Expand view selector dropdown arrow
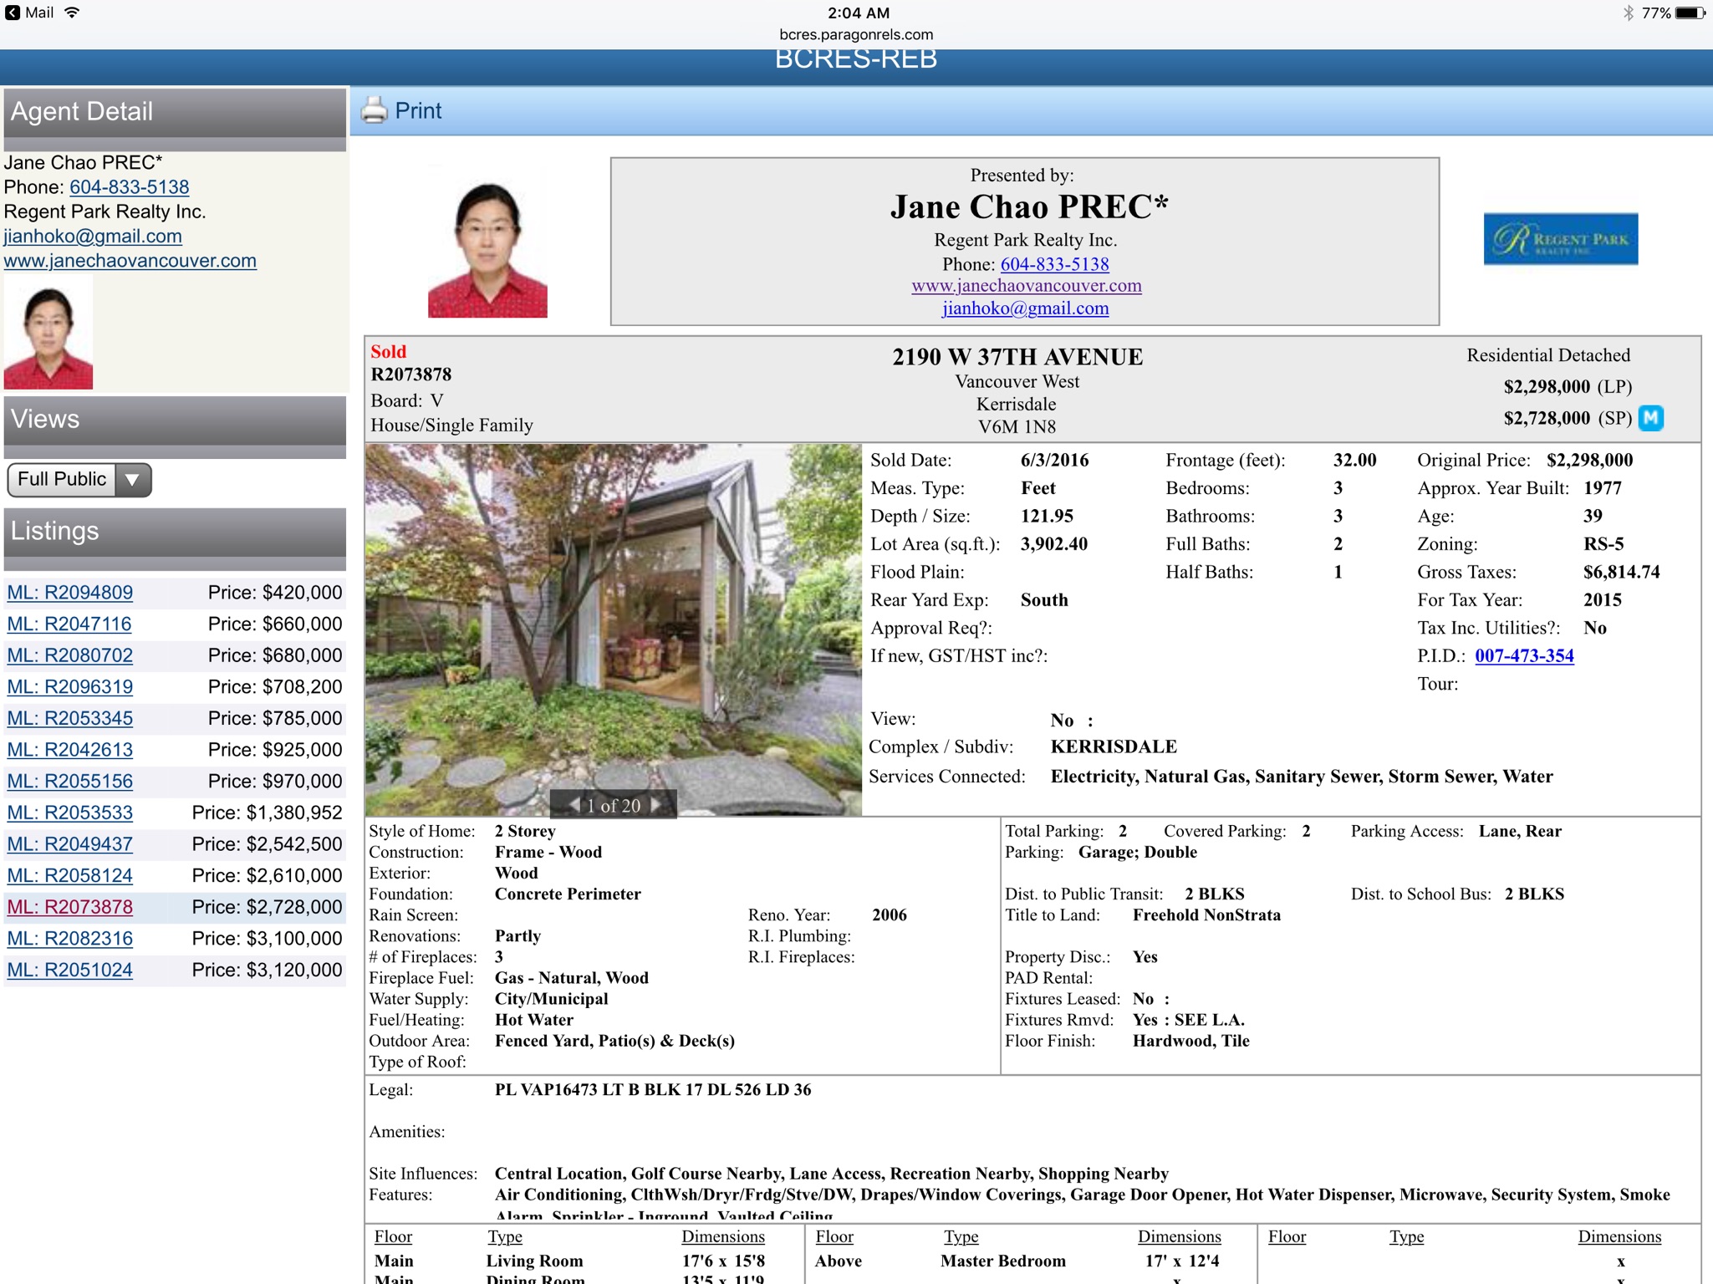 tap(132, 480)
